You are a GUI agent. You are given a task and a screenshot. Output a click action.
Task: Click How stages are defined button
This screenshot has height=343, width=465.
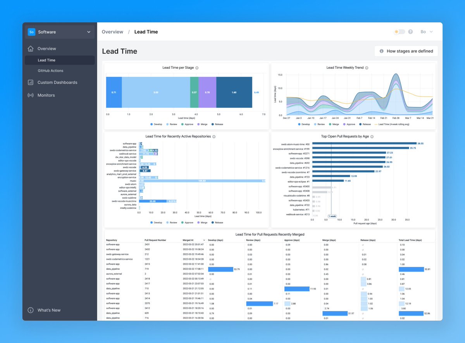406,51
